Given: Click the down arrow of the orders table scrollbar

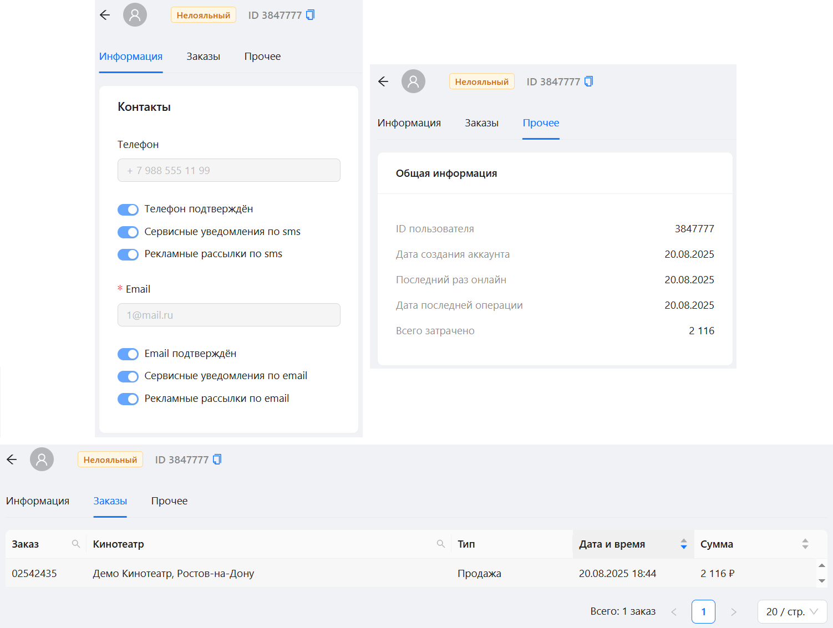Looking at the screenshot, I should point(822,581).
